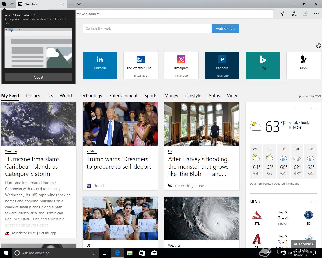Switch to the Entertainment tab

(x=123, y=96)
